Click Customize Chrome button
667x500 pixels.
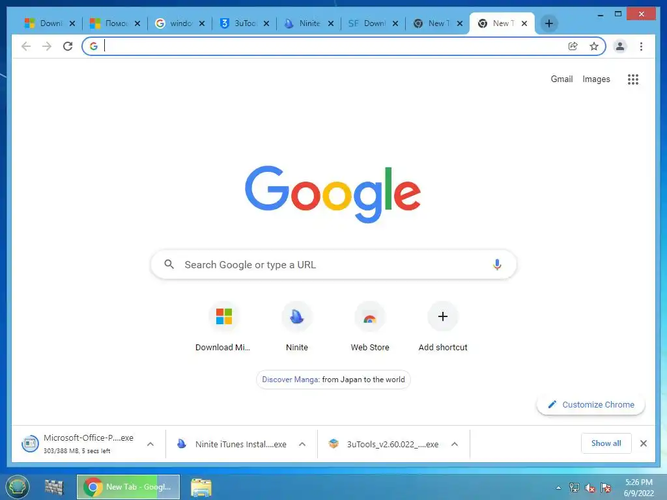click(x=591, y=404)
